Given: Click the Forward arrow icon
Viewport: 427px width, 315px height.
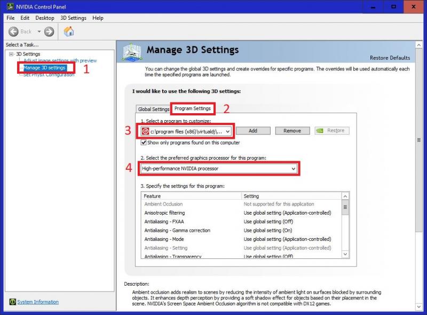Looking at the screenshot, I should coord(49,31).
